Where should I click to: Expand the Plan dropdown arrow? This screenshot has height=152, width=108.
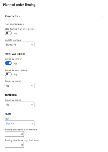pyautogui.click(x=32, y=123)
